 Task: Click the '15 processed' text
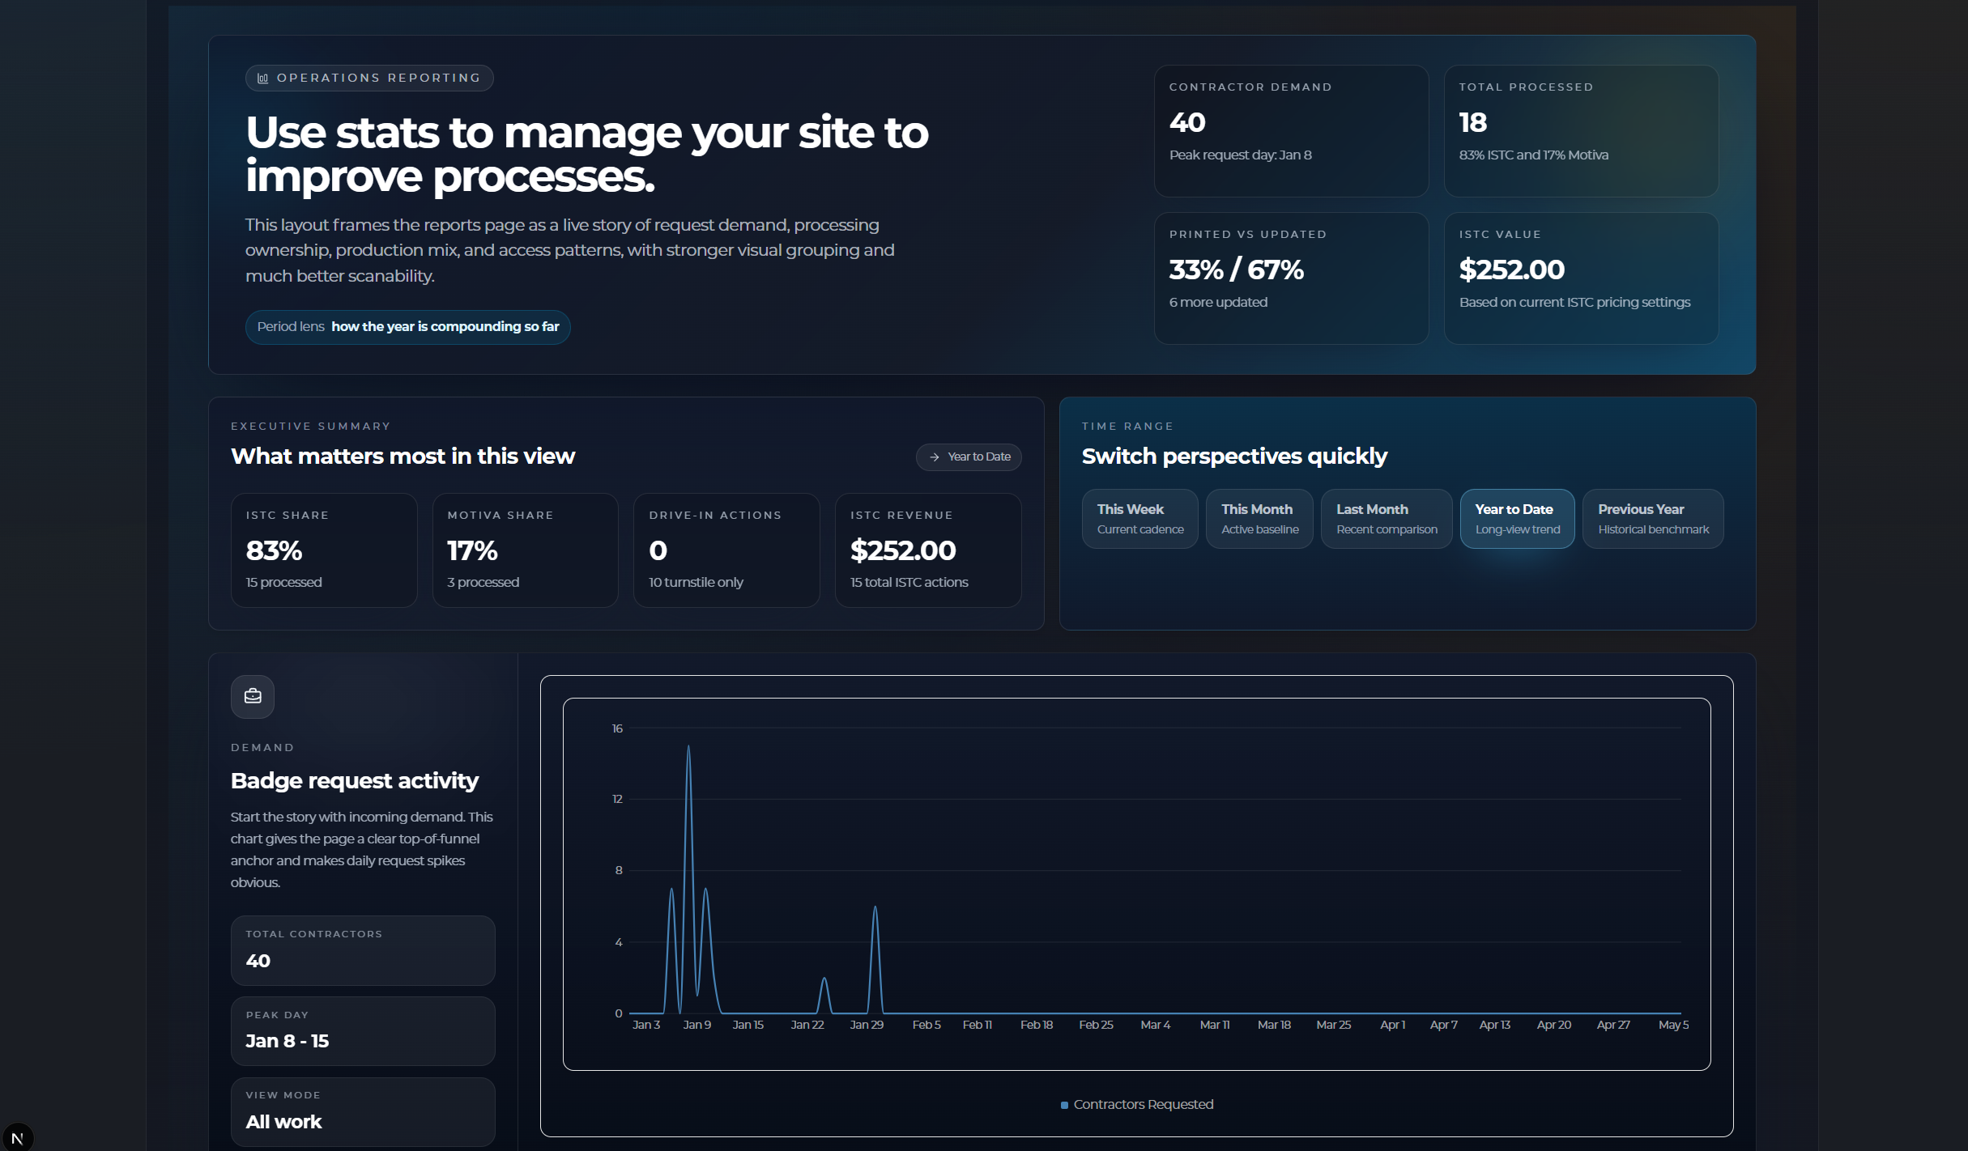pos(283,583)
